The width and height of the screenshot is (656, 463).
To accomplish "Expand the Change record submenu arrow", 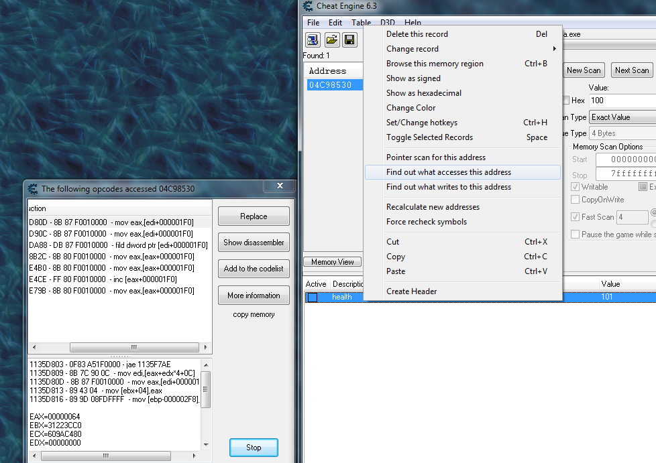I will point(555,48).
